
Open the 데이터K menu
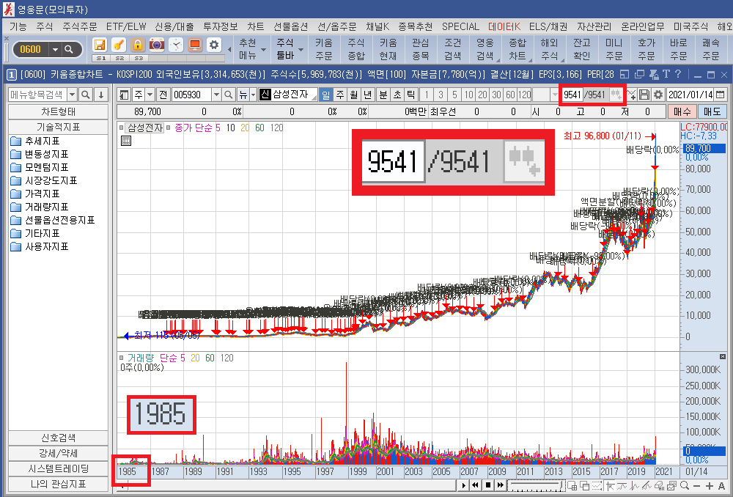pyautogui.click(x=504, y=26)
